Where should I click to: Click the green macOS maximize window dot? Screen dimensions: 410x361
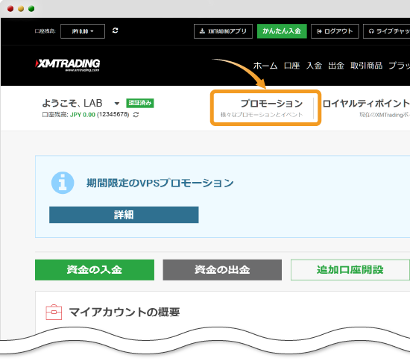coord(31,9)
